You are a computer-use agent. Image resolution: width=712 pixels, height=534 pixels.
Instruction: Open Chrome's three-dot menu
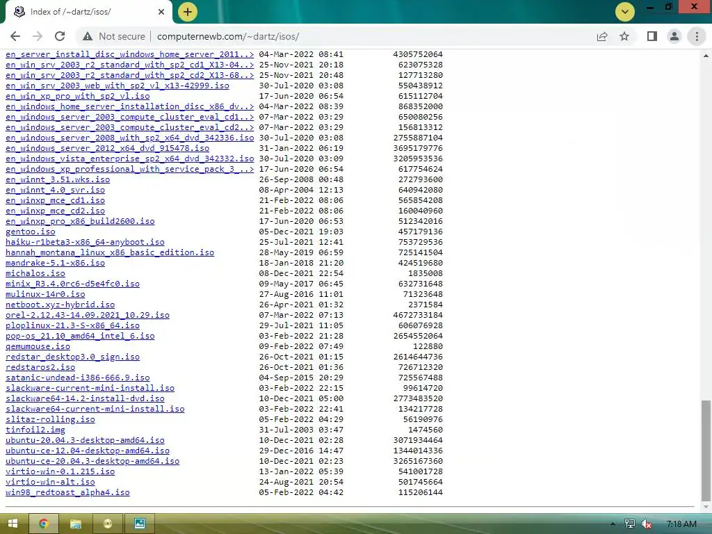point(697,36)
